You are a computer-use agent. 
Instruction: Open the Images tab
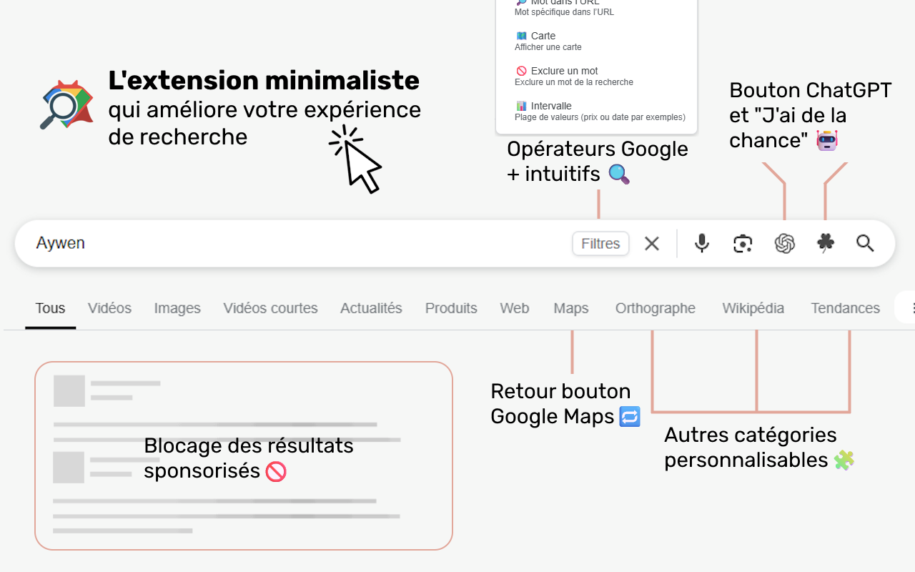177,308
